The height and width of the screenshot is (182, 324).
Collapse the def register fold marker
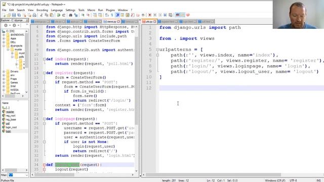[44, 73]
